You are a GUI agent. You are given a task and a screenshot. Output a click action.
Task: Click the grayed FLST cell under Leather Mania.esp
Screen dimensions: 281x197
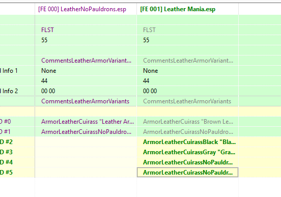click(x=187, y=30)
